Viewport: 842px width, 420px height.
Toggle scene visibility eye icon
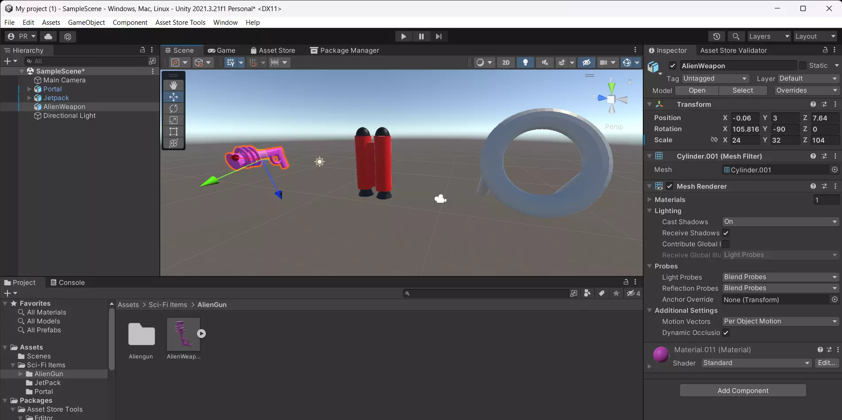(586, 62)
